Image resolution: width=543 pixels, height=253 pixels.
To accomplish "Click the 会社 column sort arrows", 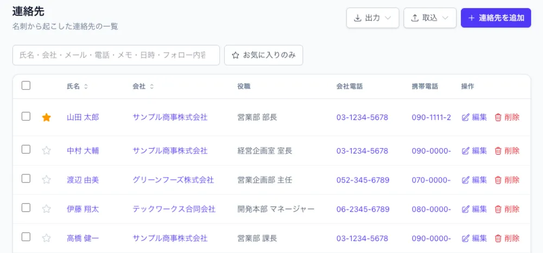I will click(151, 87).
